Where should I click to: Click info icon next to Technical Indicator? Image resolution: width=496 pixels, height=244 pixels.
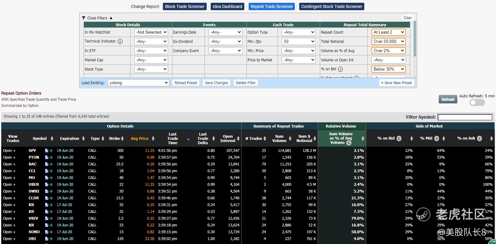tap(120, 41)
